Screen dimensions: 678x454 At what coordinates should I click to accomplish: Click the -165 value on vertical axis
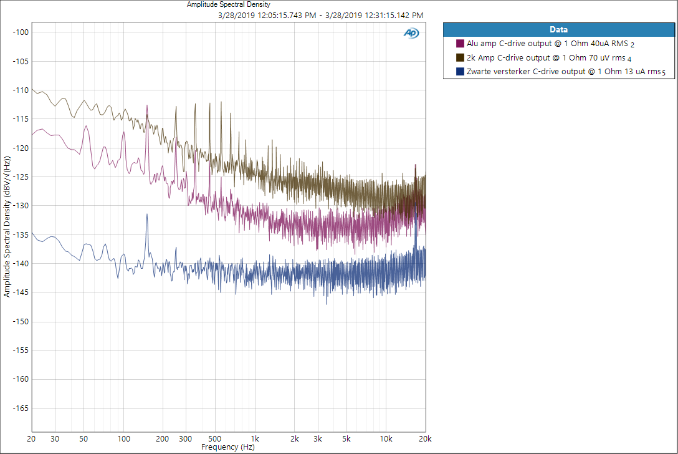pyautogui.click(x=21, y=408)
